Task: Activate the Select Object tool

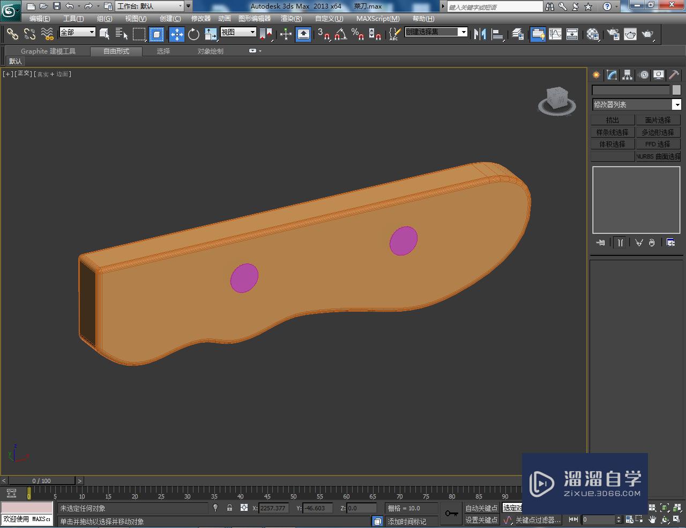Action: click(x=105, y=34)
